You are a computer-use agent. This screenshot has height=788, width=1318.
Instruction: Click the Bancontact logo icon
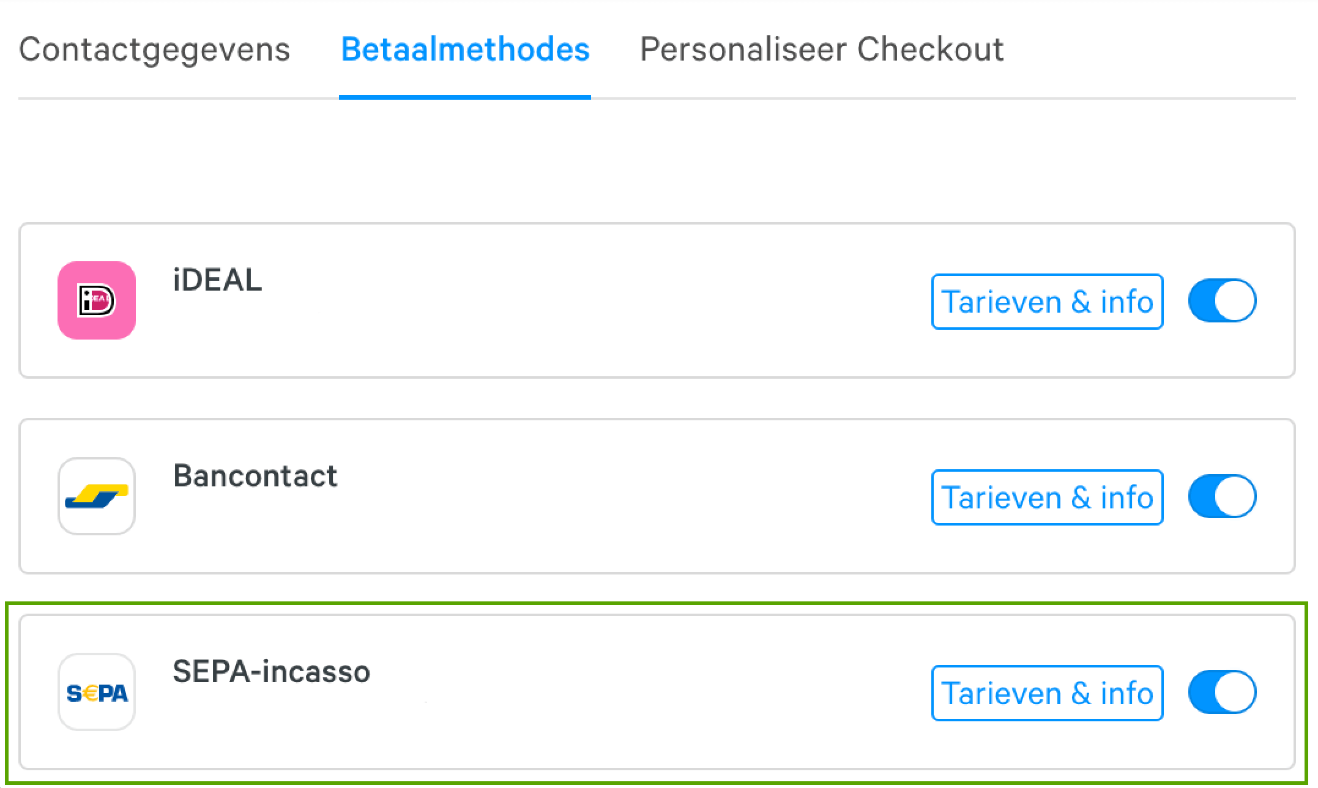coord(97,496)
